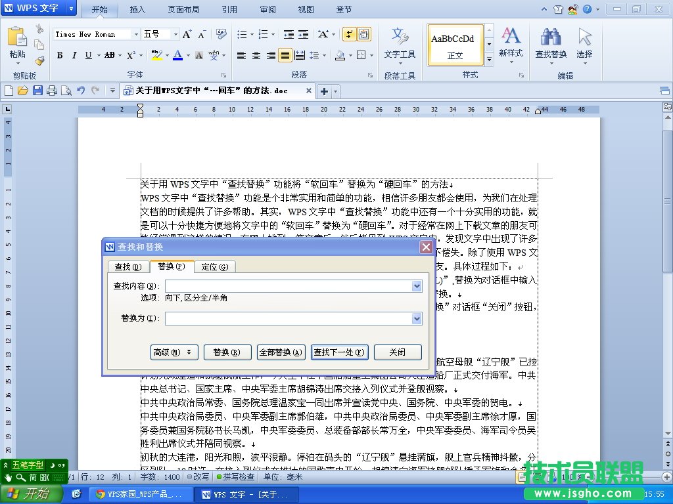
Task: Click the Italic formatting icon
Action: (74, 56)
